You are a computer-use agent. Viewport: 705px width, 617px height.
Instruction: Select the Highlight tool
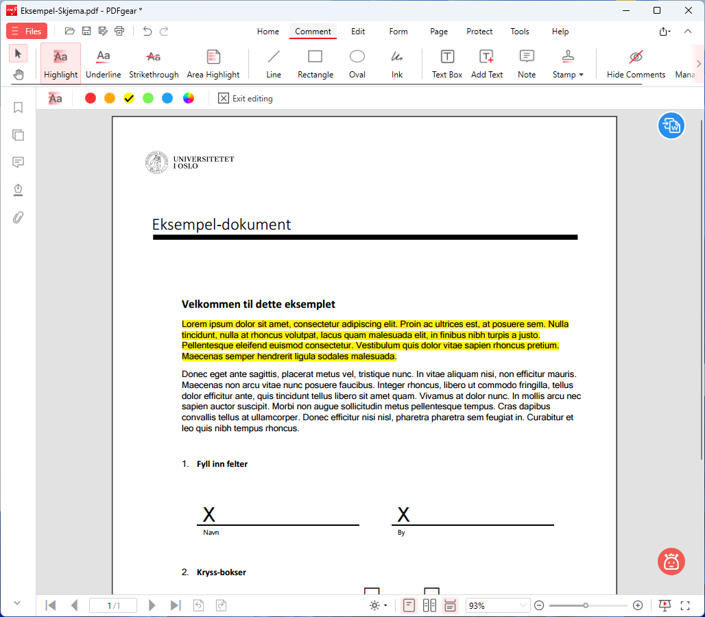tap(61, 63)
